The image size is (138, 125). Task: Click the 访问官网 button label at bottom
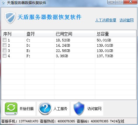(x=94, y=109)
